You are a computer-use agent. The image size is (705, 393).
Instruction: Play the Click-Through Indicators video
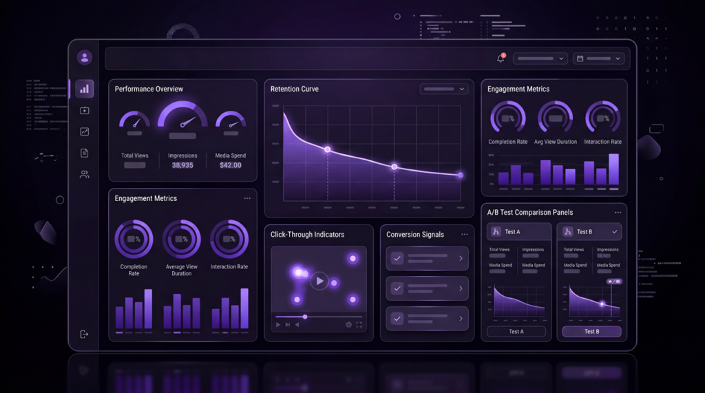(x=319, y=281)
